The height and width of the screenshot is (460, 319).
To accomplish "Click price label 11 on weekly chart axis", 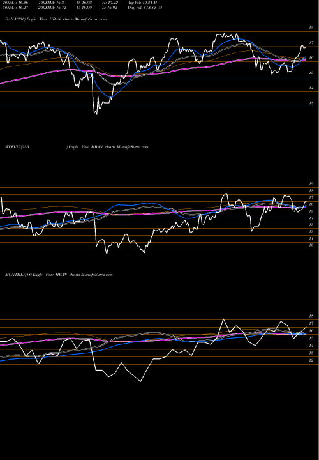I will click(x=311, y=238).
